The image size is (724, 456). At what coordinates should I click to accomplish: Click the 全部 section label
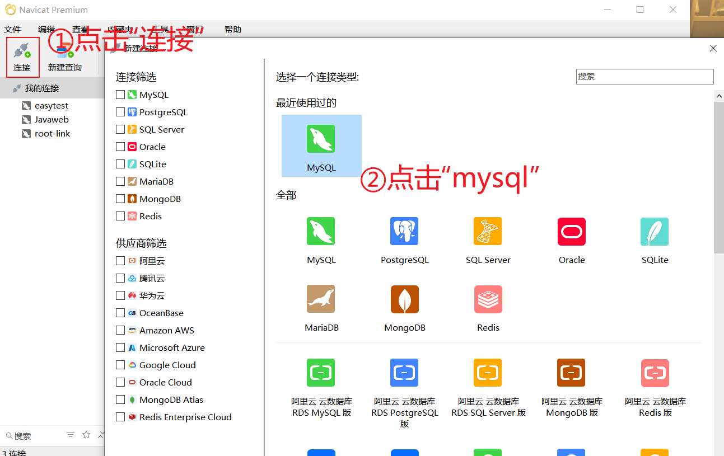pyautogui.click(x=286, y=195)
